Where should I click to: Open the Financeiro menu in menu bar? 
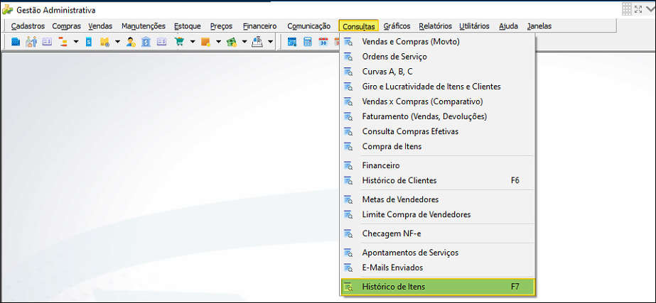pyautogui.click(x=260, y=26)
